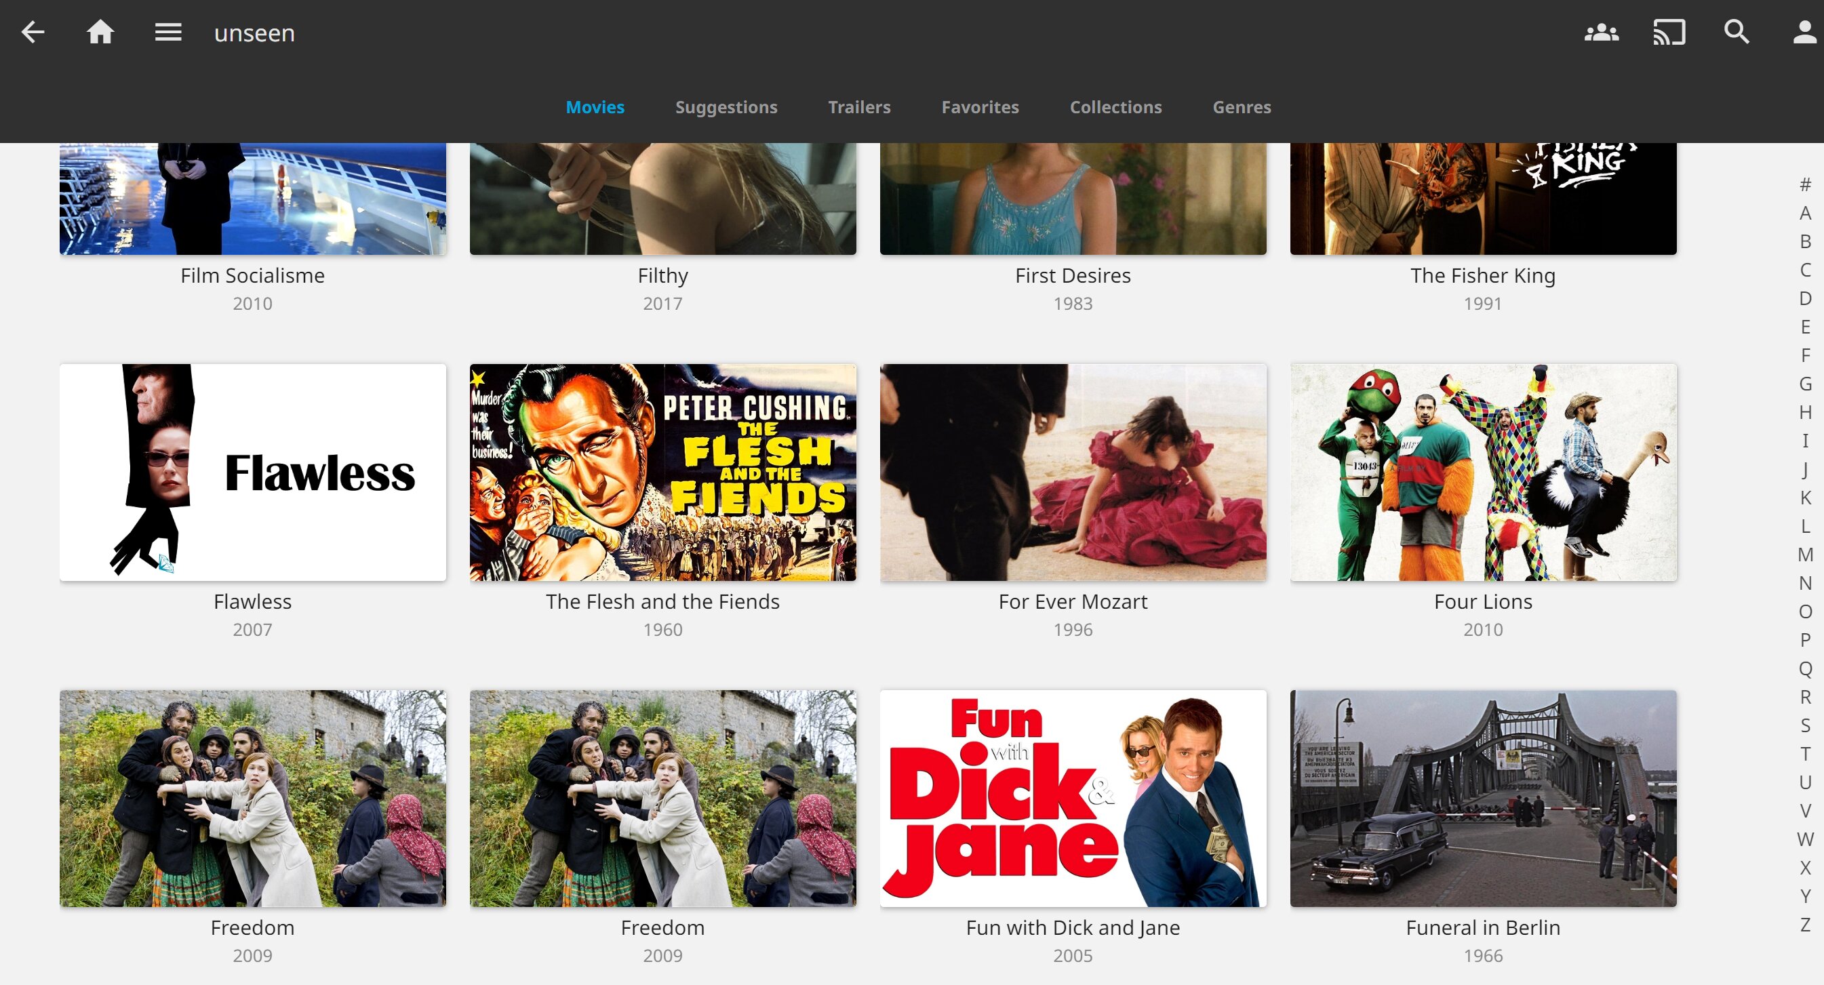Open search with magnifier icon

pyautogui.click(x=1737, y=33)
